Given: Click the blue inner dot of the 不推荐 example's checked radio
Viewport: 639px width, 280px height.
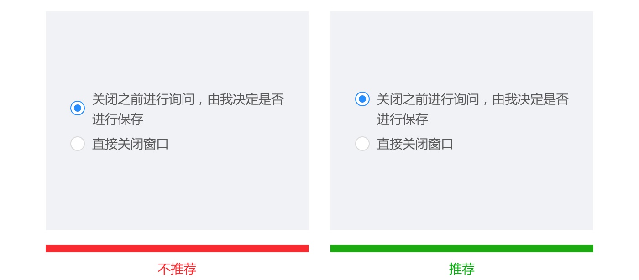Looking at the screenshot, I should point(78,108).
